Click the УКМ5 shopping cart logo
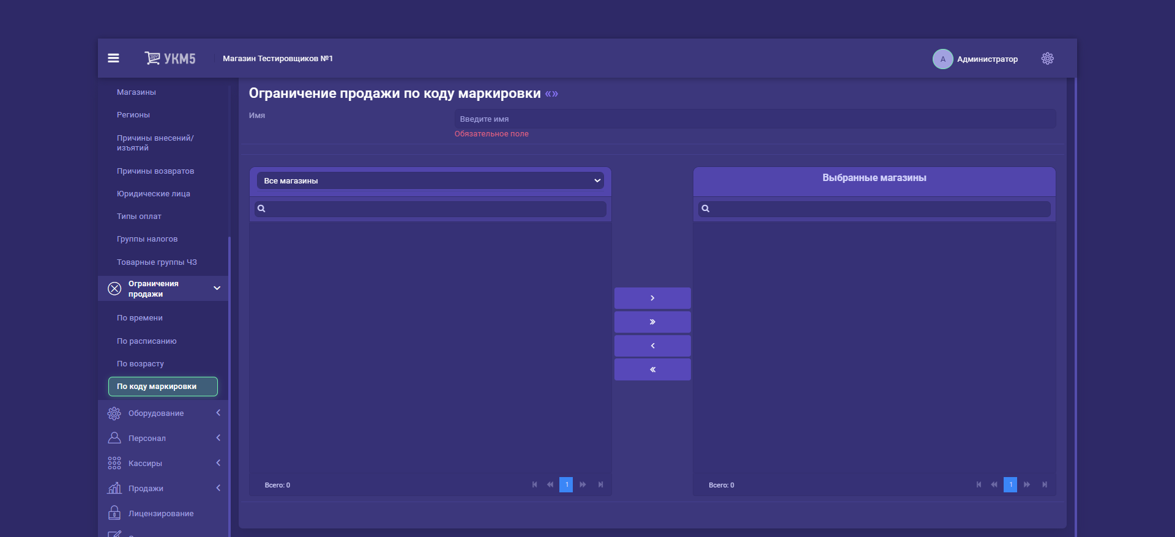This screenshot has width=1175, height=537. click(x=170, y=58)
